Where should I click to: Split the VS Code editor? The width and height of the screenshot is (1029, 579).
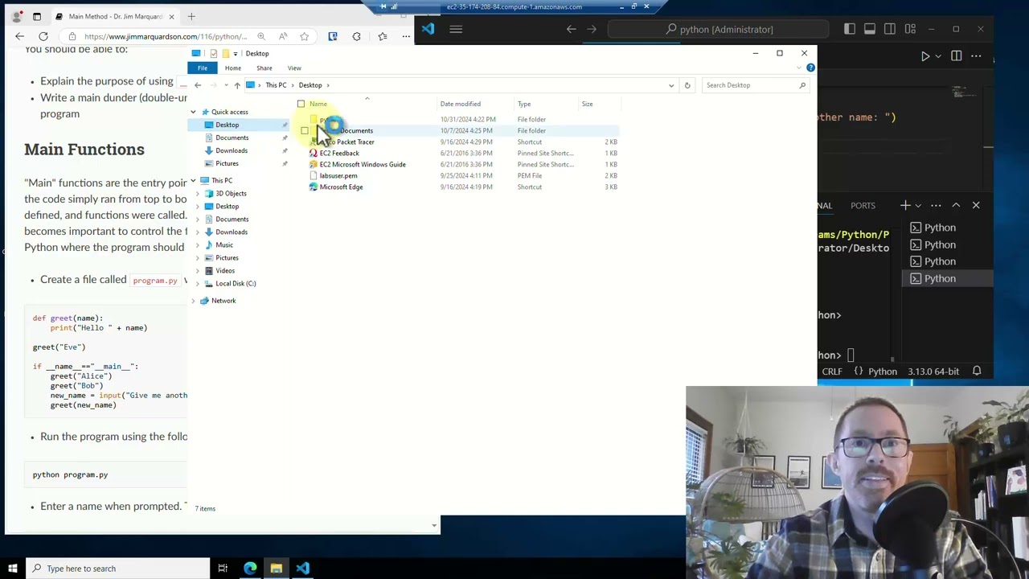956,56
